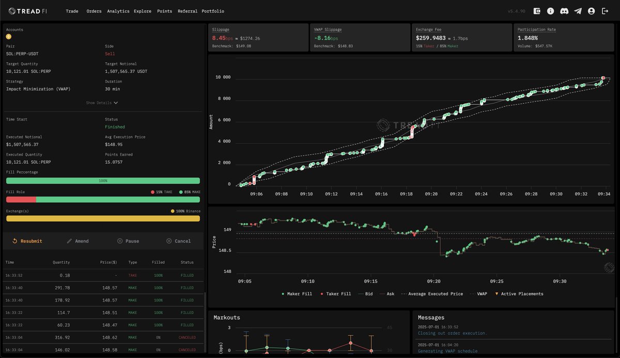The image size is (620, 358).
Task: Switch to the Analytics menu item
Action: pyautogui.click(x=118, y=11)
